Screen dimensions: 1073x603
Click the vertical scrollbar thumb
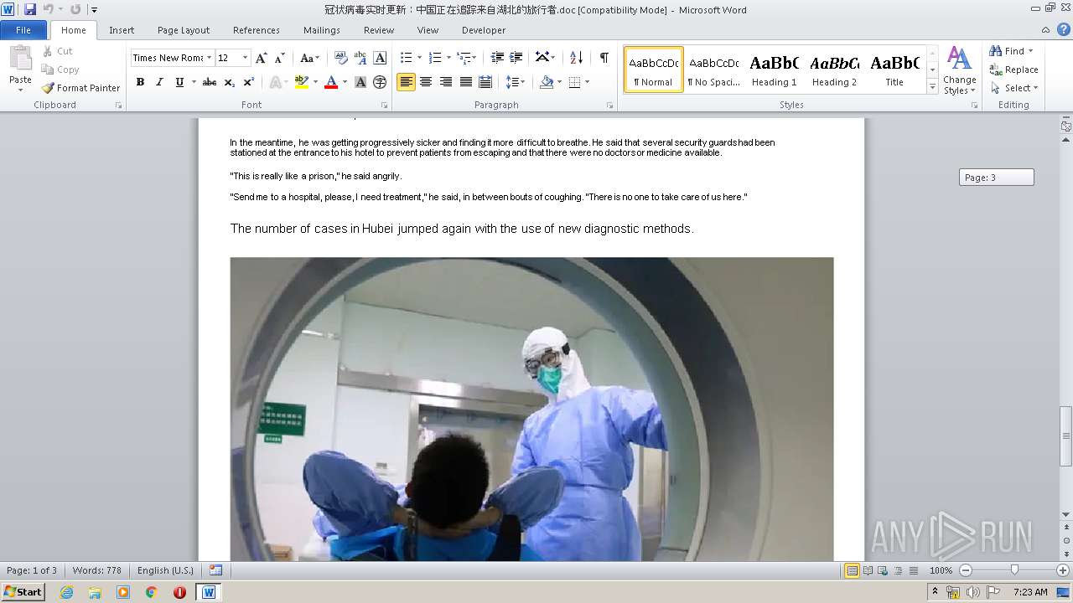click(1065, 435)
